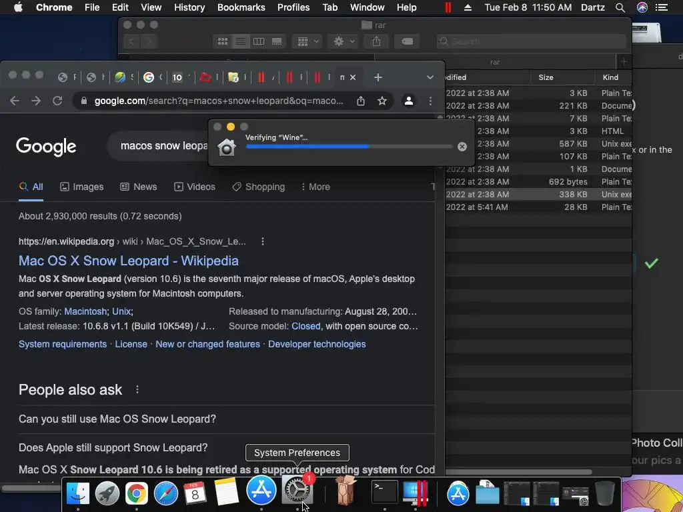Open the File menu

coord(92,7)
